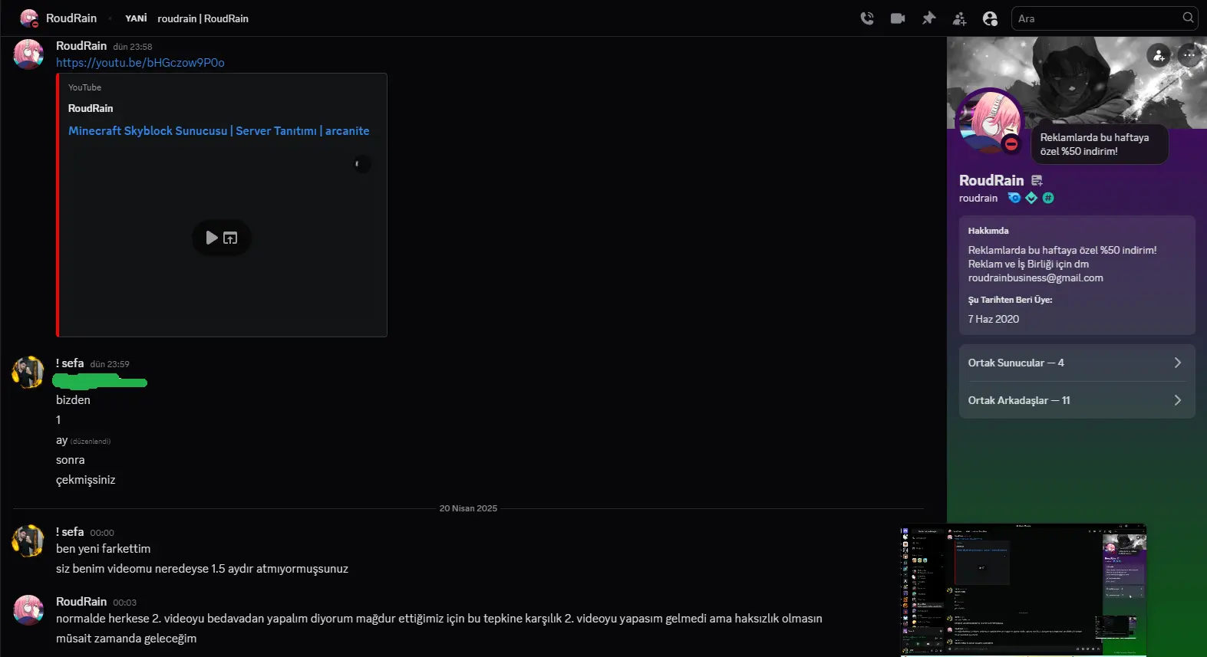Open embedded video in external link icon
Screen dimensions: 1207x657
point(230,238)
